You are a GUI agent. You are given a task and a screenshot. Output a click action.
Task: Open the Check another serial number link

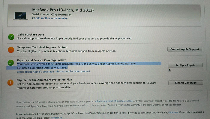(50, 18)
